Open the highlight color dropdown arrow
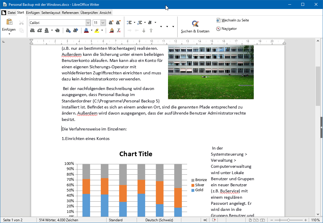The height and width of the screenshot is (223, 323). 102,30
